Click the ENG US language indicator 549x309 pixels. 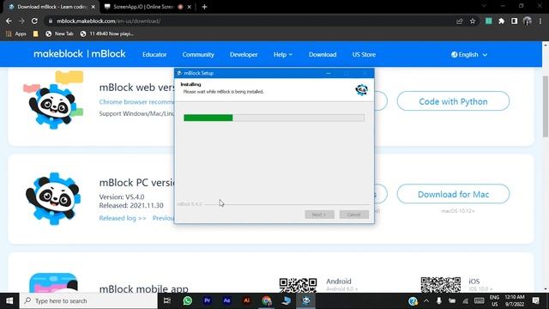coord(494,301)
